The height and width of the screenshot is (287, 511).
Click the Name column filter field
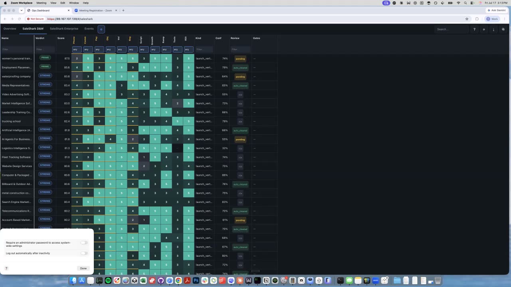tap(17, 49)
